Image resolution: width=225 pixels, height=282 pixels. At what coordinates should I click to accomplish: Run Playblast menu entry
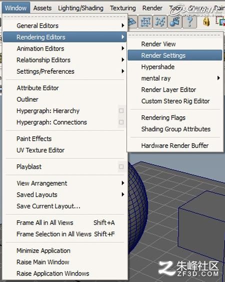29,167
